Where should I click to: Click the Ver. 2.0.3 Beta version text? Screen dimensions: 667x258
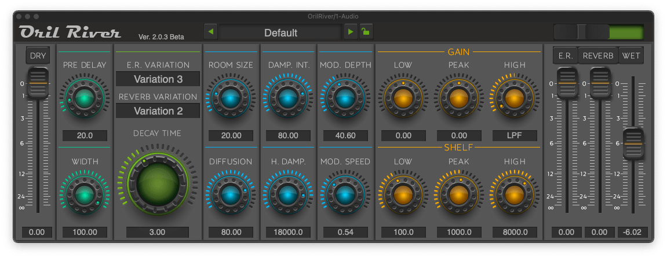(161, 37)
